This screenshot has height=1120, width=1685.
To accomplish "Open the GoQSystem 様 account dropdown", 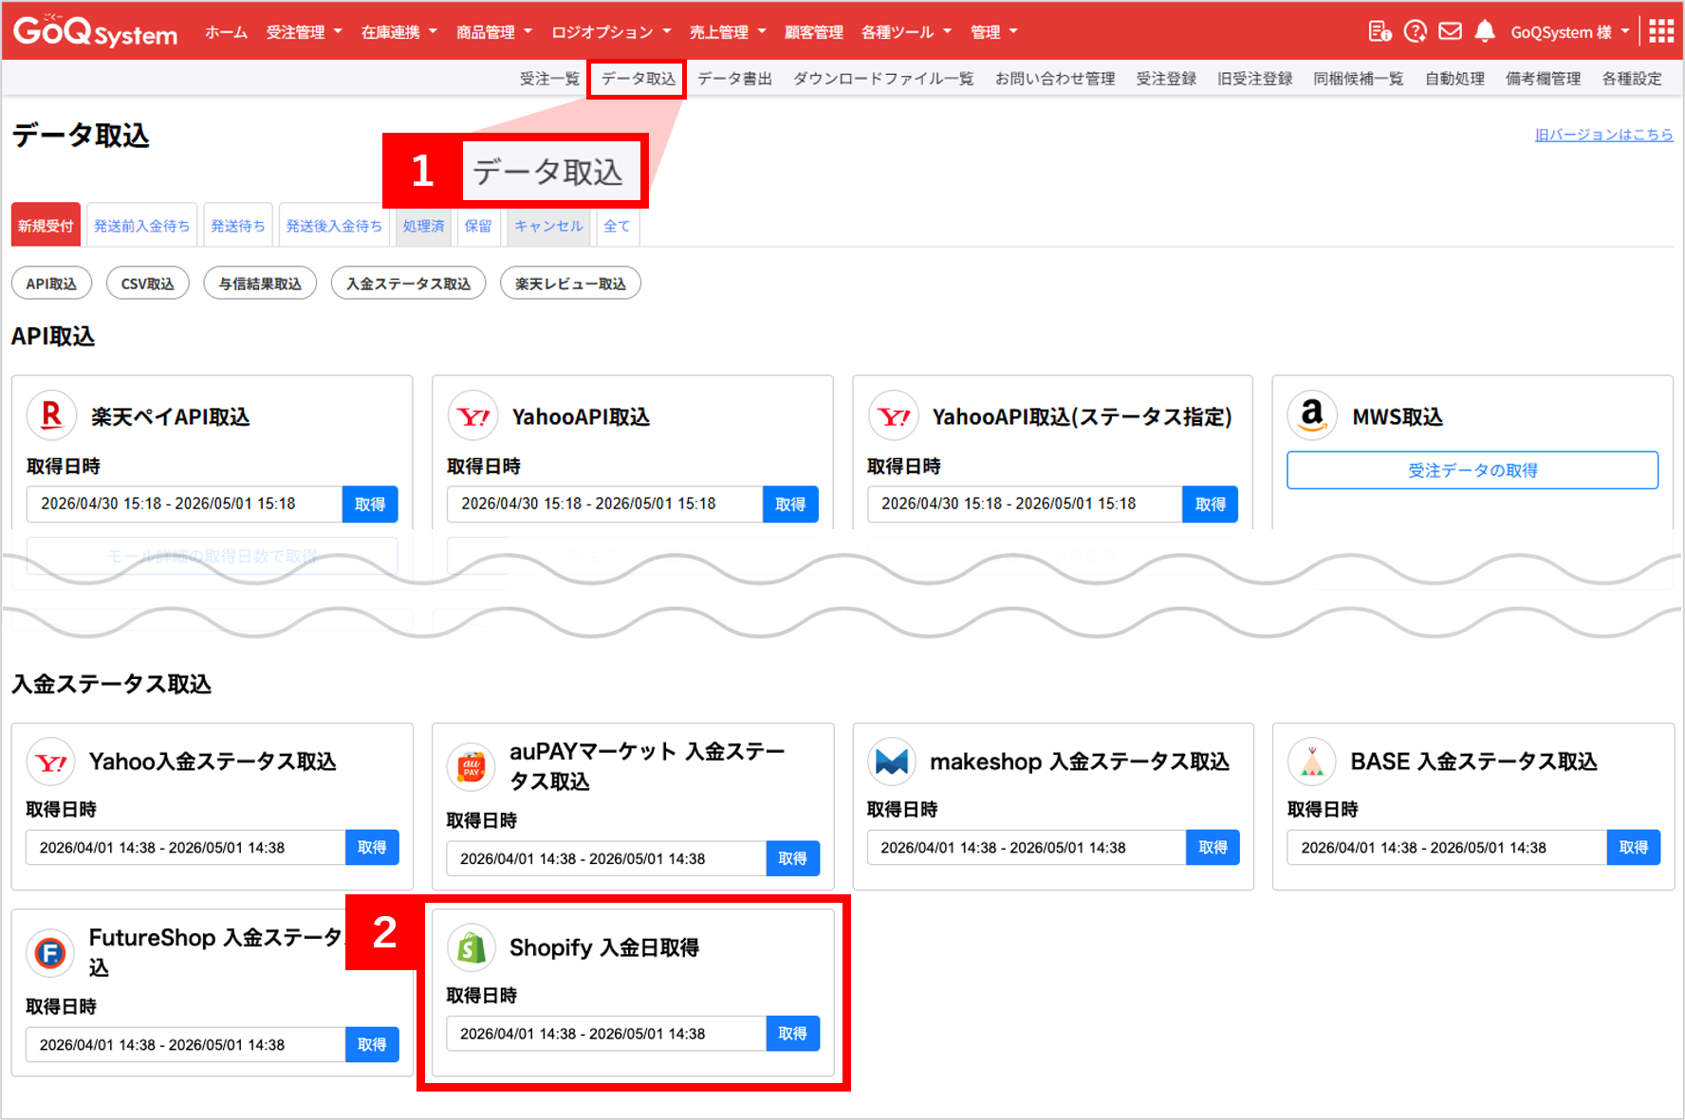I will tap(1570, 32).
